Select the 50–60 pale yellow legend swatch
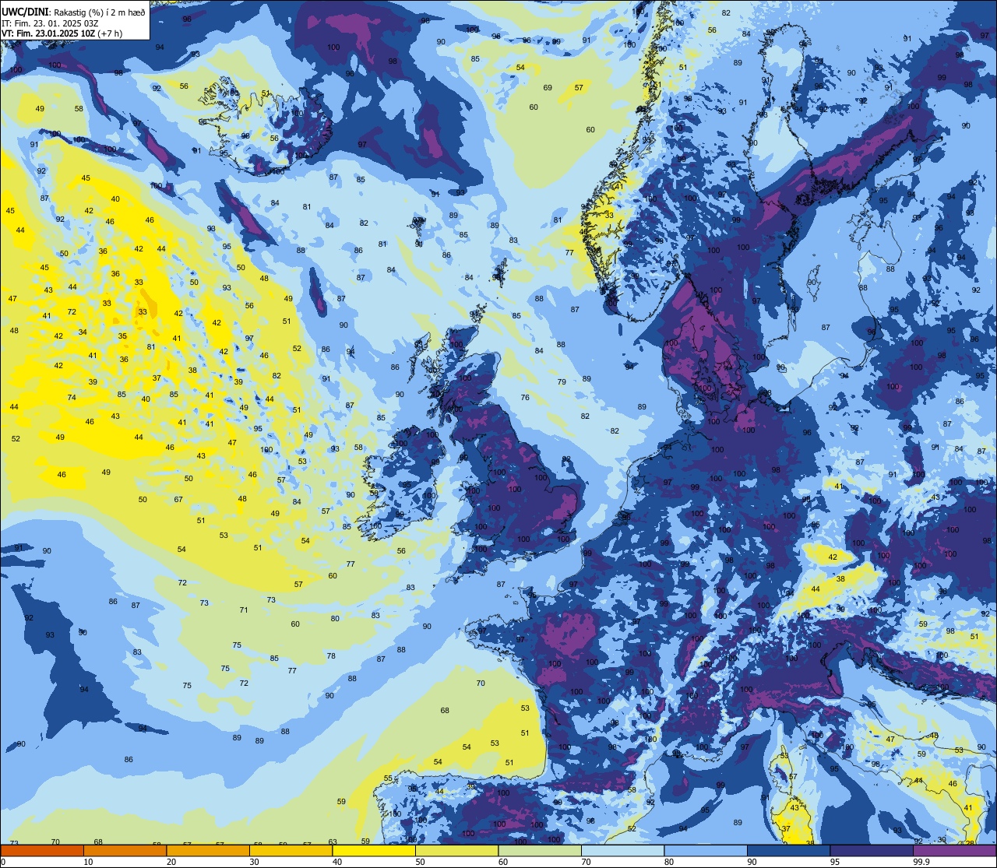 click(456, 851)
